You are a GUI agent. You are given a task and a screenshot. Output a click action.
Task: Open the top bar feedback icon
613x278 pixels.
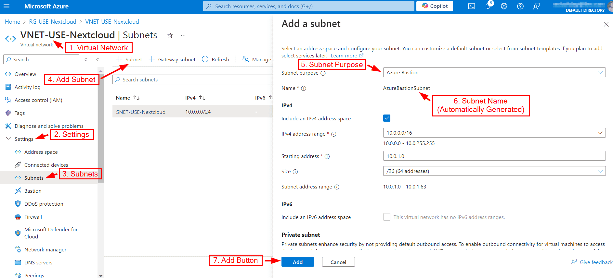click(537, 6)
